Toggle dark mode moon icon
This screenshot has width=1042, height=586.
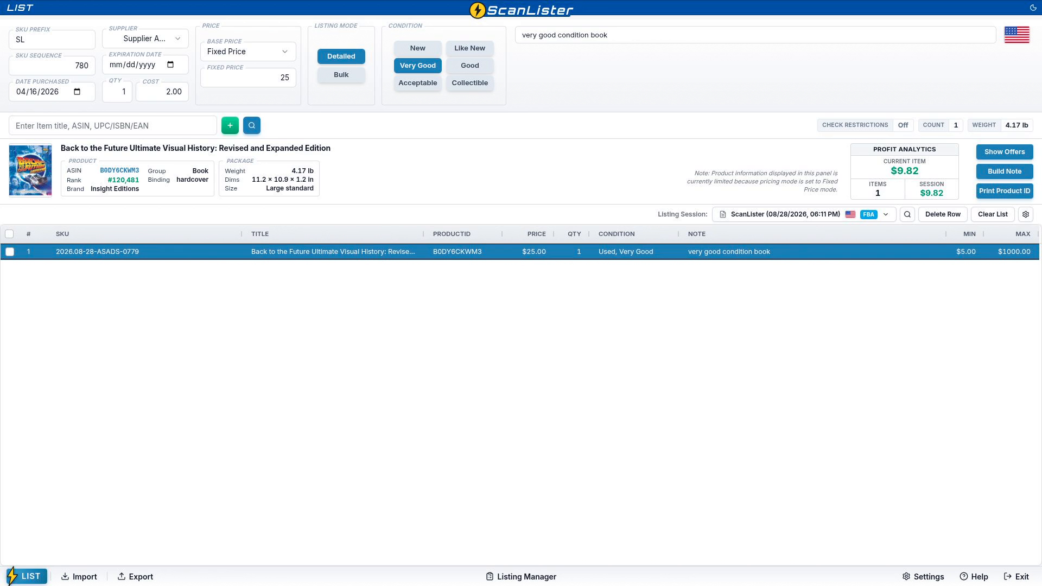[1033, 8]
